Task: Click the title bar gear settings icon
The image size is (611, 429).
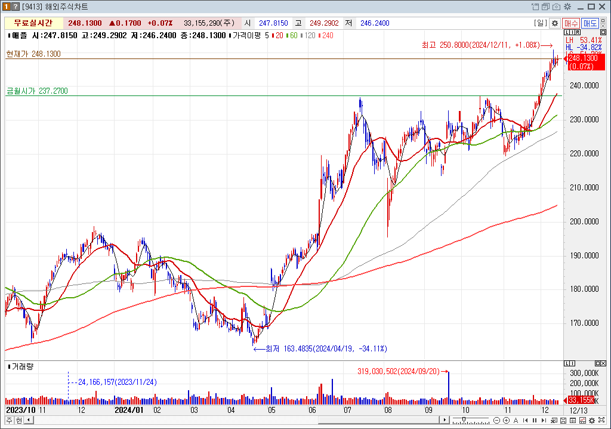Action: (567, 7)
